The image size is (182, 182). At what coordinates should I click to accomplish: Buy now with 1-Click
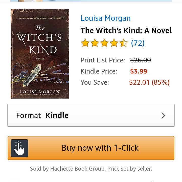pyautogui.click(x=91, y=148)
